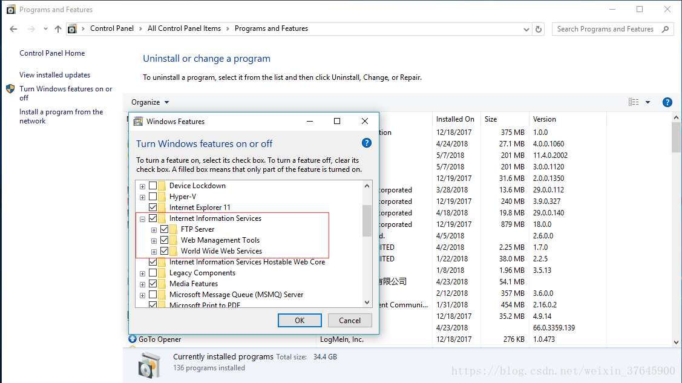Viewport: 682px width, 383px height.
Task: Click the installed programs summary icon
Action: click(149, 365)
